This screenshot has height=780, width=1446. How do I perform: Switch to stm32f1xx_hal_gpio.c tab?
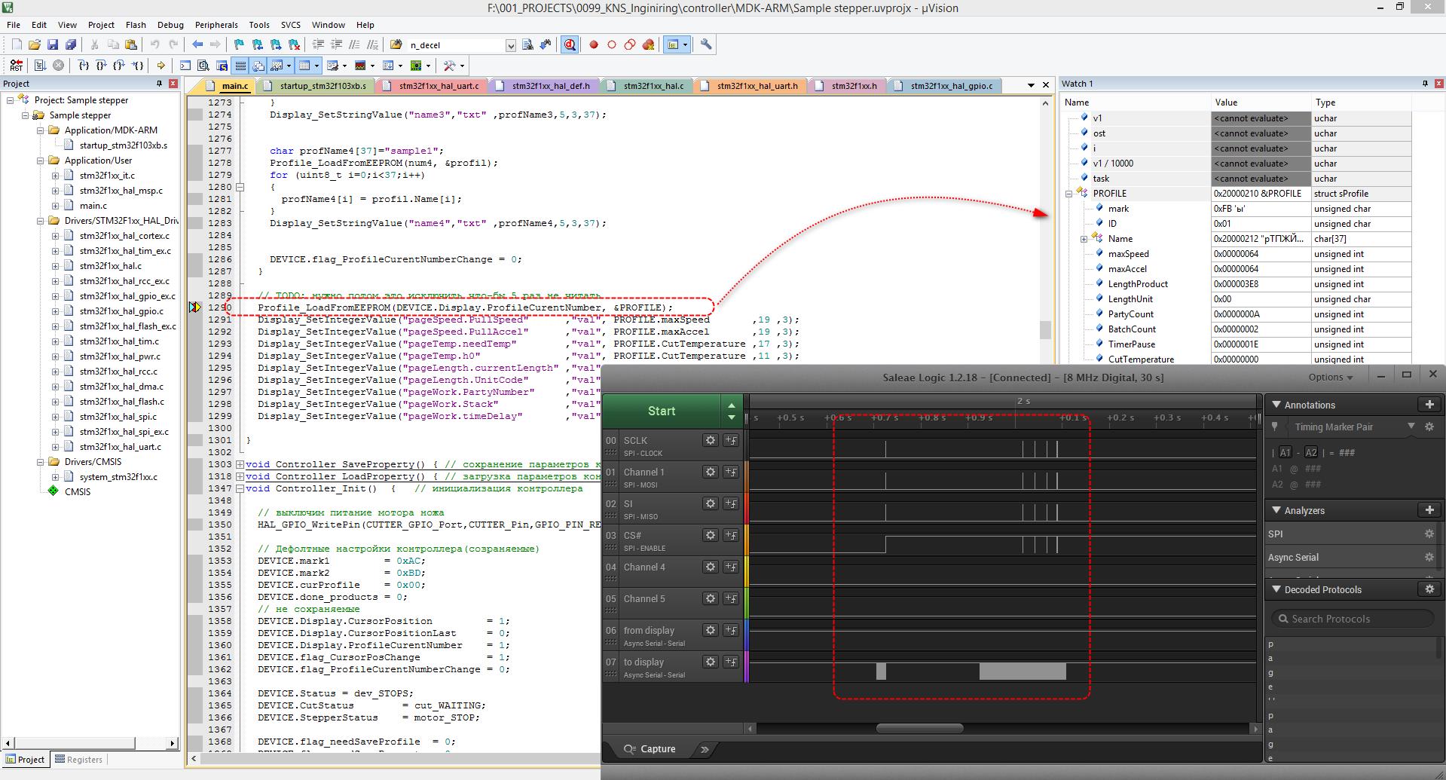pyautogui.click(x=951, y=86)
